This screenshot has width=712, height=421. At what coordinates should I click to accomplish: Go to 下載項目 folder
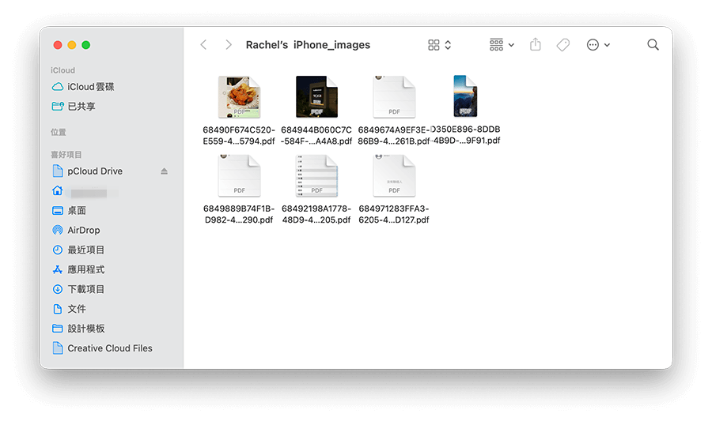tap(85, 289)
